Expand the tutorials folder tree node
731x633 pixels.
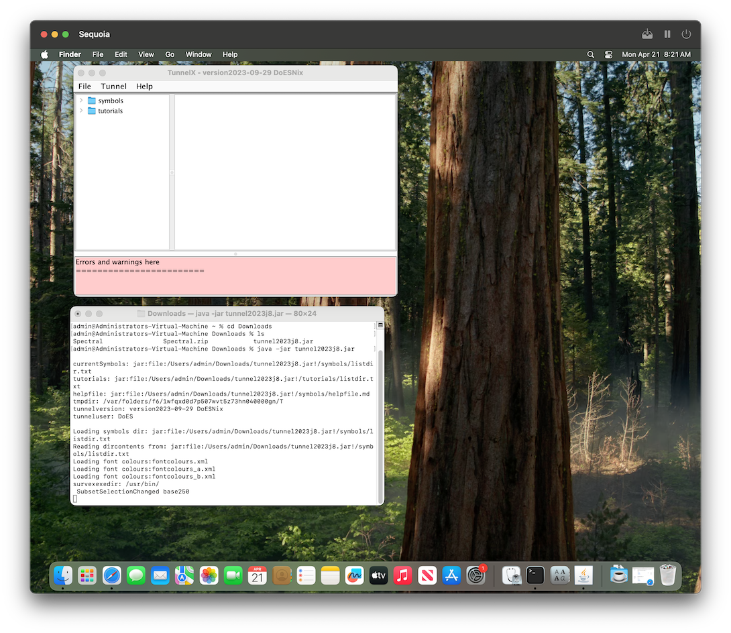[x=81, y=111]
